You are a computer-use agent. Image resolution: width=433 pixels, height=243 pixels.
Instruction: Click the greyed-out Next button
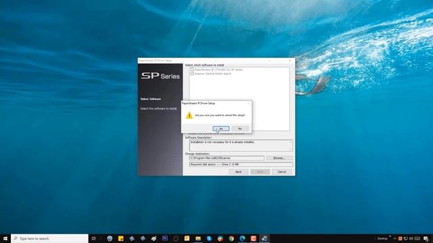260,171
